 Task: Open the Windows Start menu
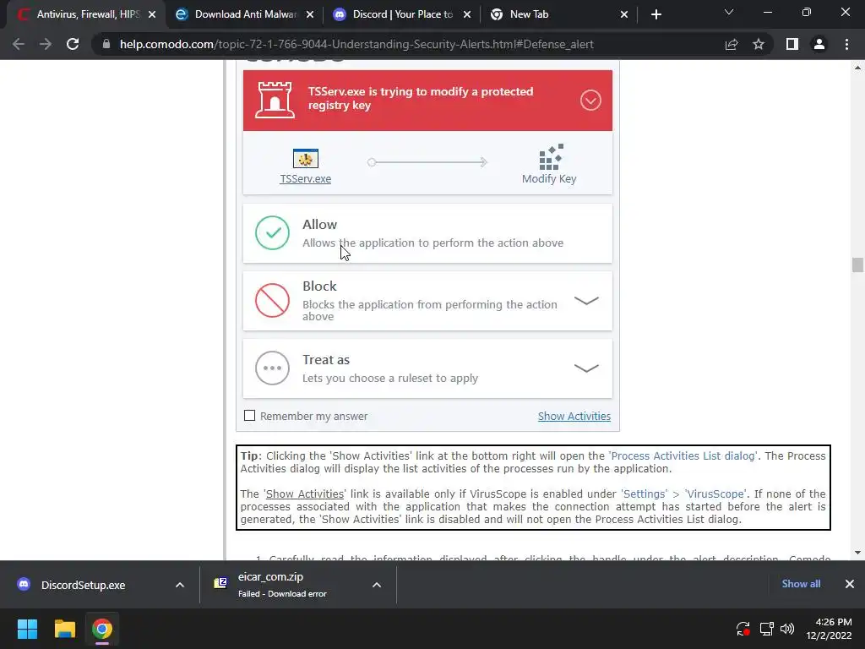coord(27,629)
